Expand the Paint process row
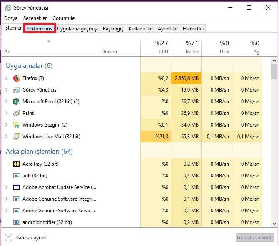Screen dimensions: 279x246 (7, 113)
